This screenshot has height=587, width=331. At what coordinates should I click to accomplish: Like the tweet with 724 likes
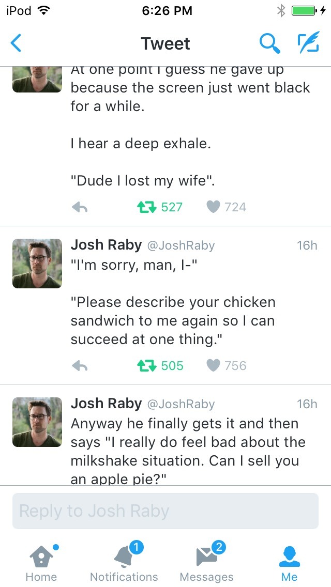coord(213,207)
